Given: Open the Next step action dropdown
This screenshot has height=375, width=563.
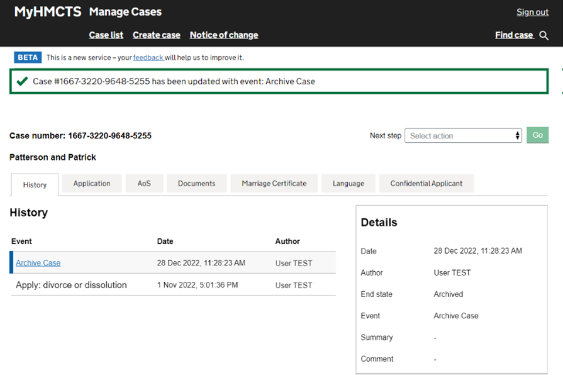Looking at the screenshot, I should coord(463,135).
